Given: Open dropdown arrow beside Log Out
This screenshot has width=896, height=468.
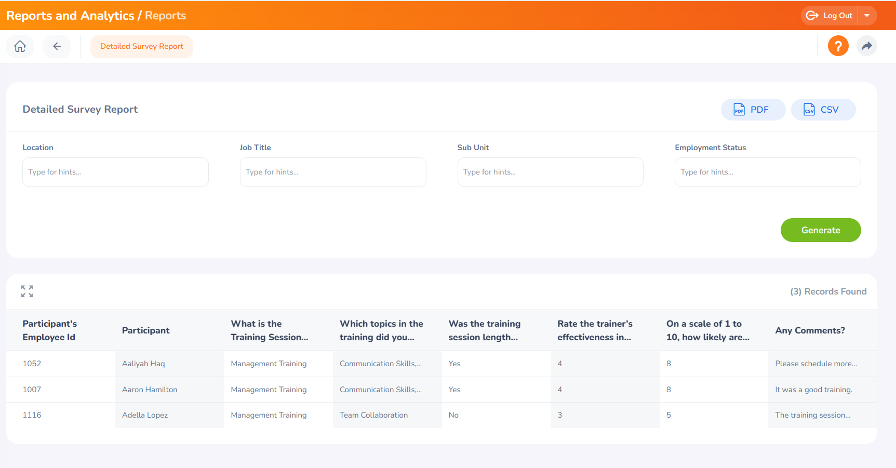Looking at the screenshot, I should point(867,16).
